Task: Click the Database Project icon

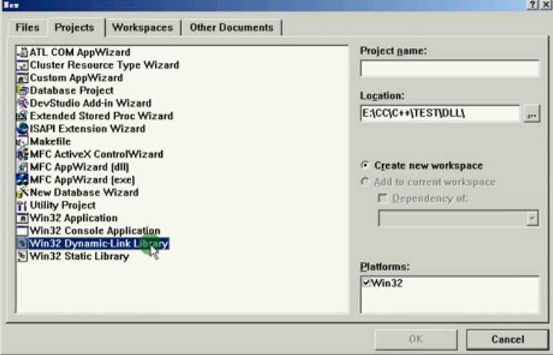Action: tap(22, 90)
